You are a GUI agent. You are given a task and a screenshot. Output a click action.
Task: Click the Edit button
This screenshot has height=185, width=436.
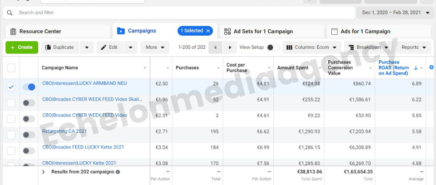(x=109, y=48)
